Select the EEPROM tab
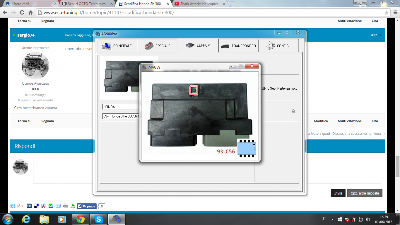The height and width of the screenshot is (225, 400). (x=198, y=45)
